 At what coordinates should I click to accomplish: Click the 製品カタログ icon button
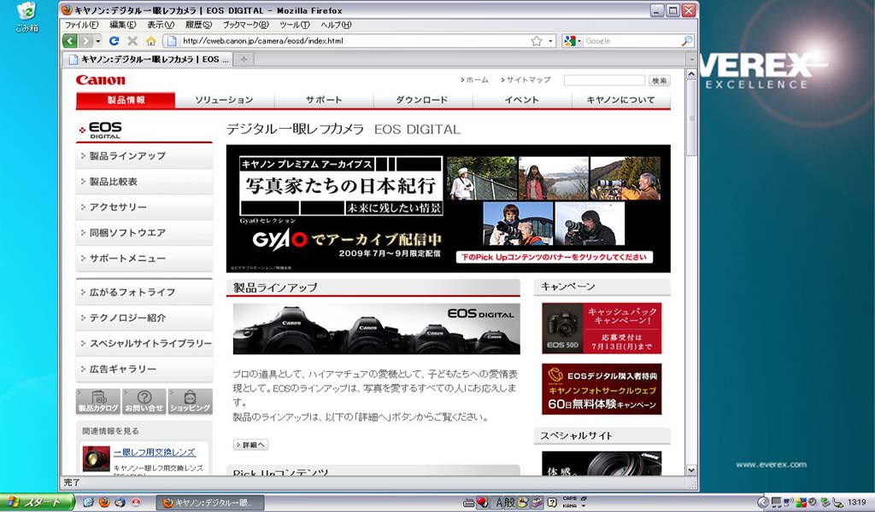pyautogui.click(x=98, y=401)
